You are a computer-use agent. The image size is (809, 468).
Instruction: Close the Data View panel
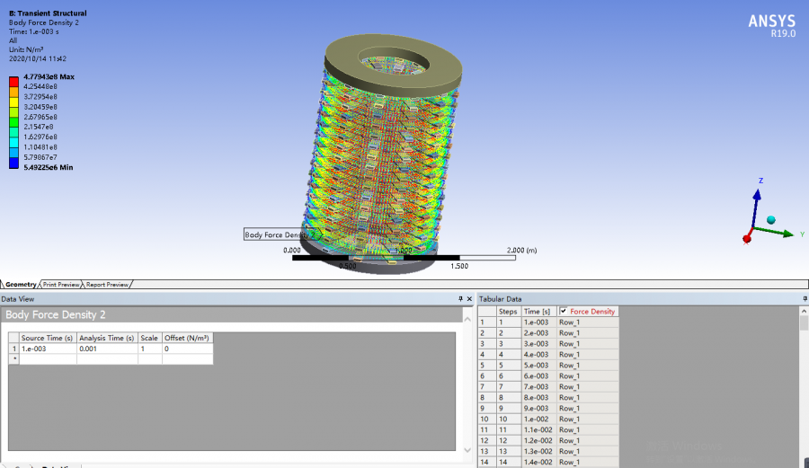[469, 299]
